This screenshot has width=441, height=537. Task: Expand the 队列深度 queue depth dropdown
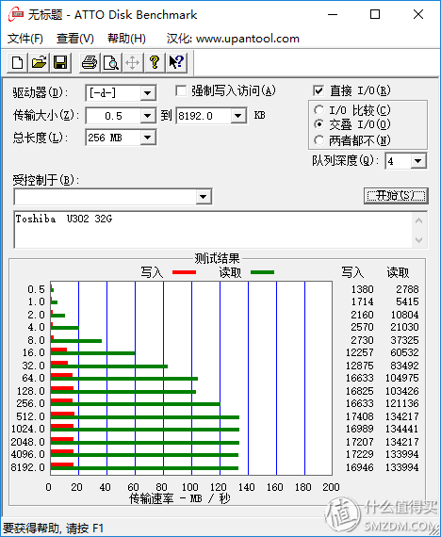pyautogui.click(x=418, y=161)
